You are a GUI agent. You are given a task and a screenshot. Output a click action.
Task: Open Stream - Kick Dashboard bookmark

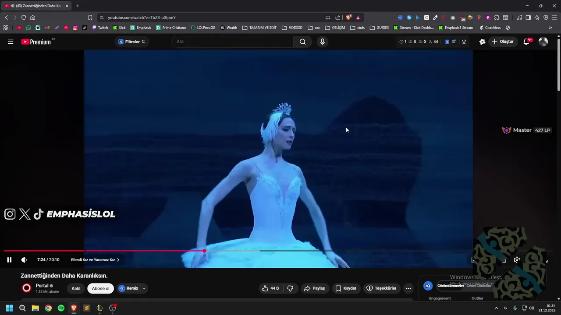click(413, 28)
